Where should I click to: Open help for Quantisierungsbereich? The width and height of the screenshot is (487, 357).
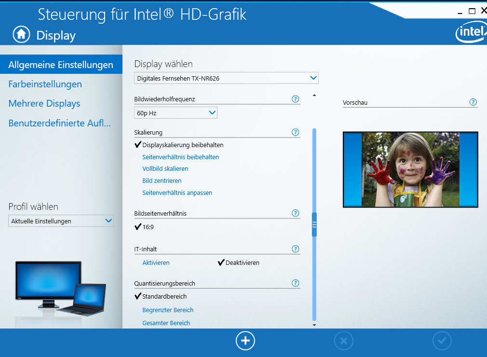[x=296, y=283]
